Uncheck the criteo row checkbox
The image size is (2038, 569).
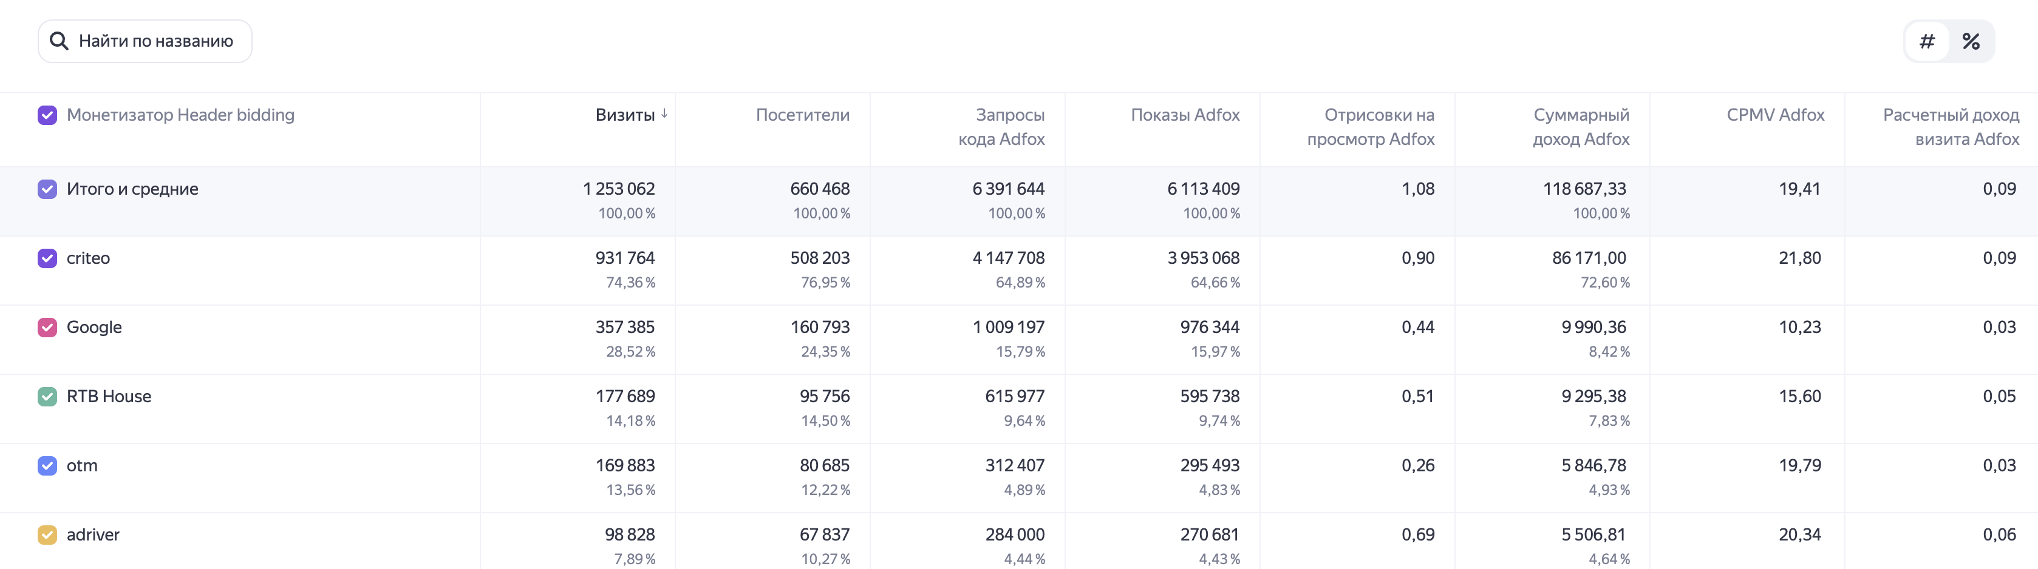coord(47,258)
